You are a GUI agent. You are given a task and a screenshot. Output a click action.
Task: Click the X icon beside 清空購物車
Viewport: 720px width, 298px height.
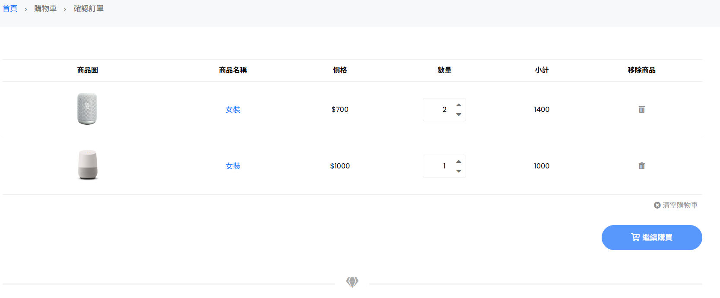pos(657,205)
